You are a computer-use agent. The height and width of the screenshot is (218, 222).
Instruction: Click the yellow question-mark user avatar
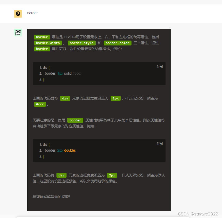pyautogui.click(x=18, y=14)
